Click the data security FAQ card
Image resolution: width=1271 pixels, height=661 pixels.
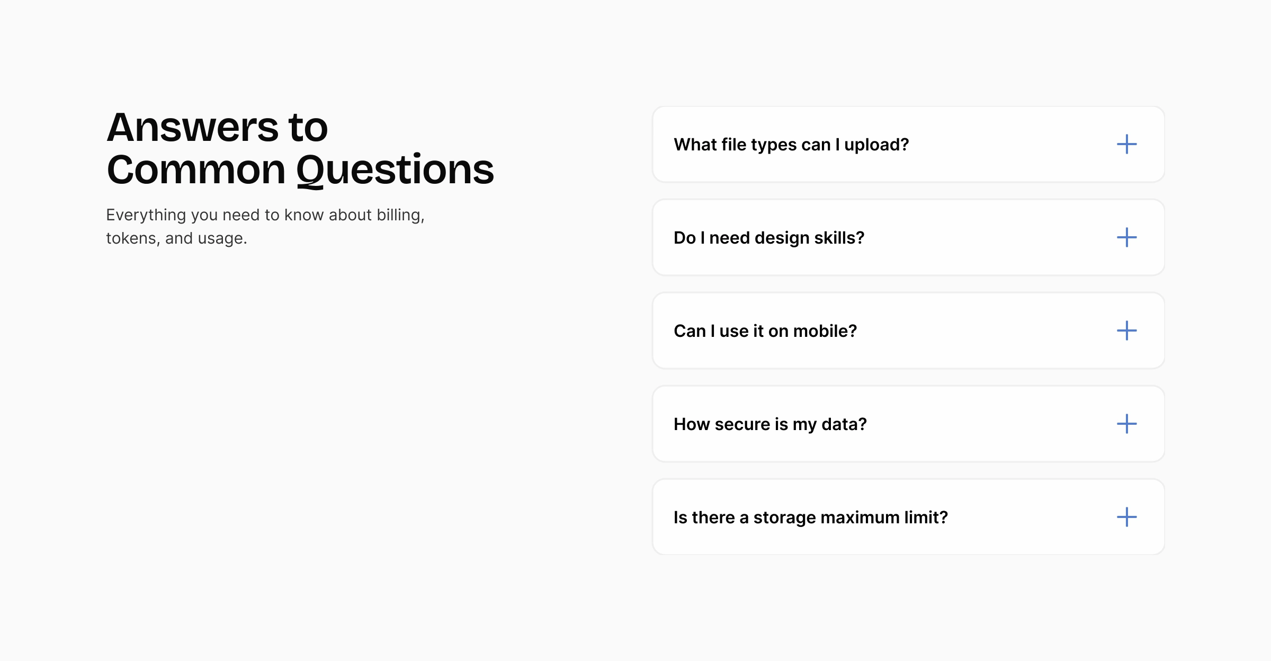[x=908, y=424]
